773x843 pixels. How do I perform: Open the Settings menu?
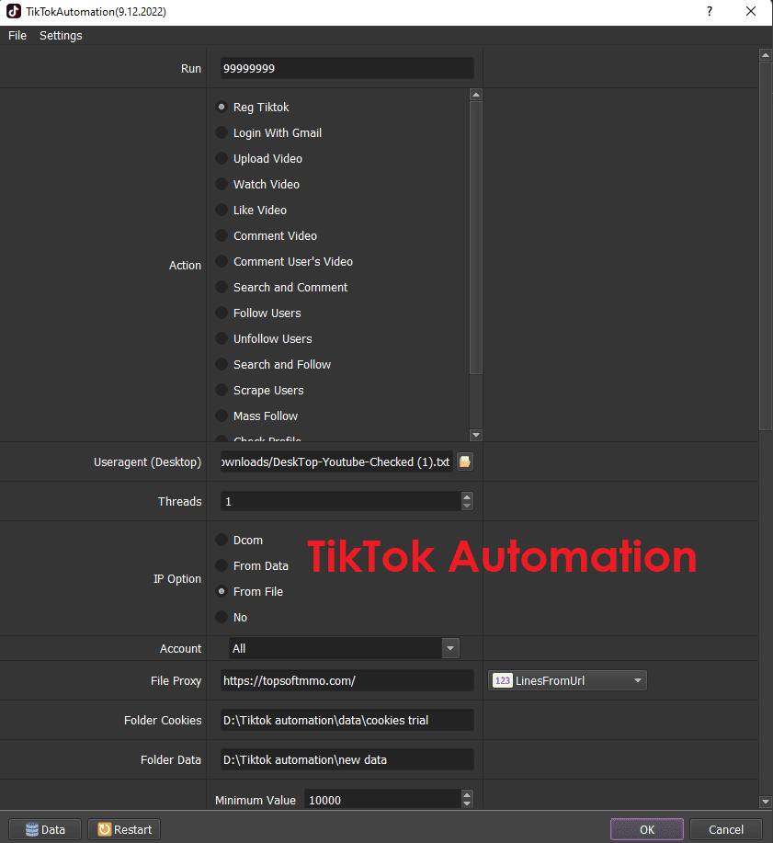pos(61,36)
